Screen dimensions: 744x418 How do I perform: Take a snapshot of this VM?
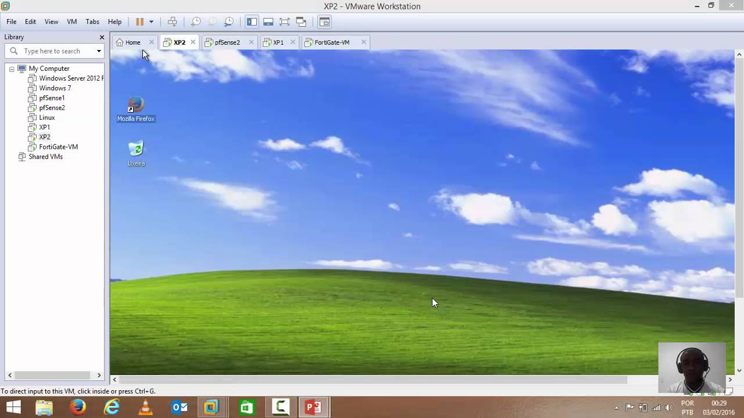click(x=196, y=21)
